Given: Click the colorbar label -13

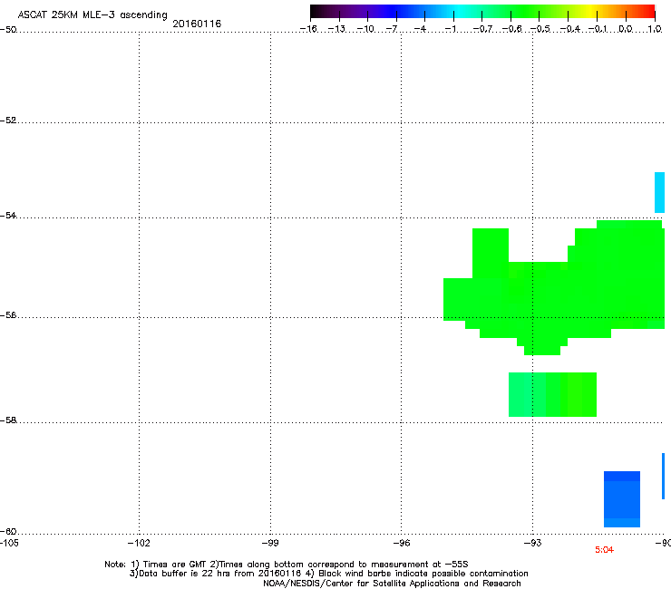Looking at the screenshot, I should tap(336, 29).
